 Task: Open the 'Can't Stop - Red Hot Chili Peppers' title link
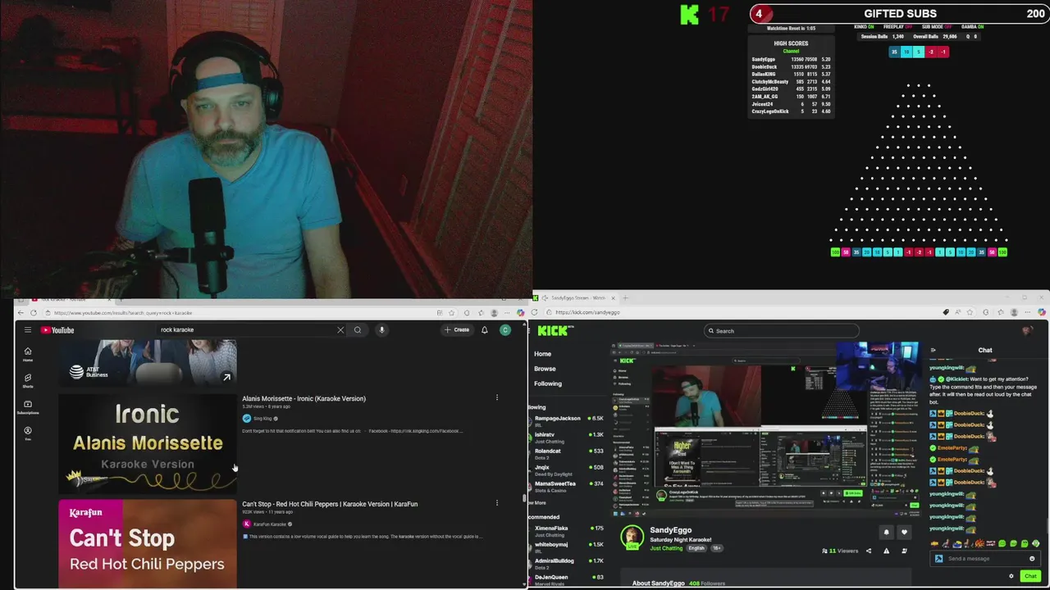point(330,504)
